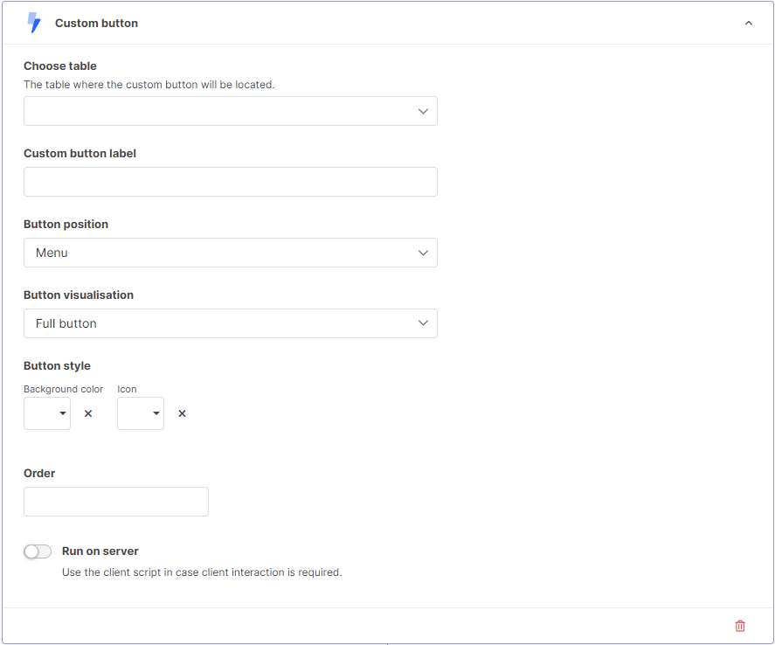The width and height of the screenshot is (775, 645).
Task: Open Button visualisation dropdown showing Full button
Action: pos(231,323)
